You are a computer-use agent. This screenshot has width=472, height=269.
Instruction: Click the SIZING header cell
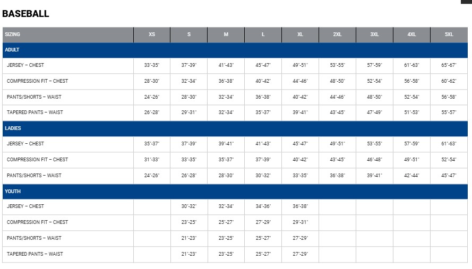tap(13, 34)
